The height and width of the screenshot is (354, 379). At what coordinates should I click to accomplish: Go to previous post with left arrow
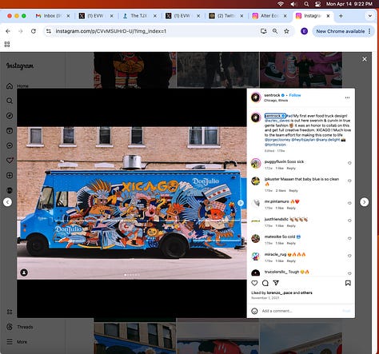tap(7, 202)
